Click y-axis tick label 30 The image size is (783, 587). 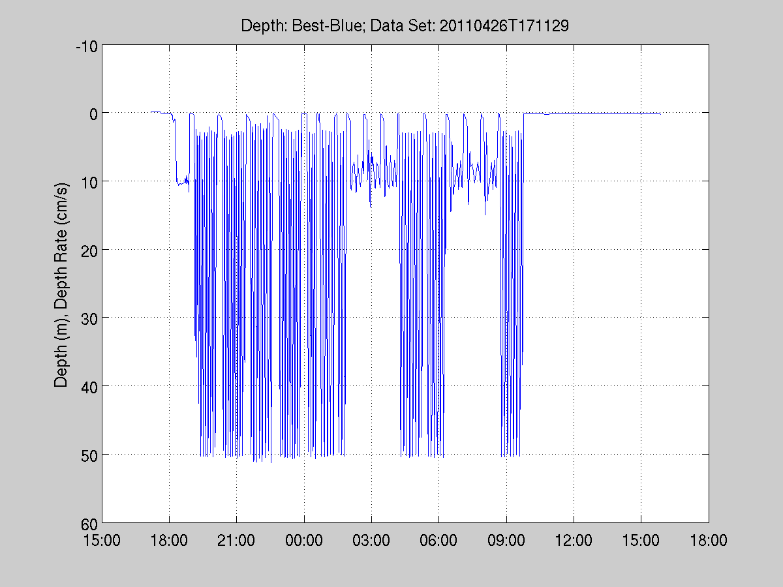pos(89,320)
